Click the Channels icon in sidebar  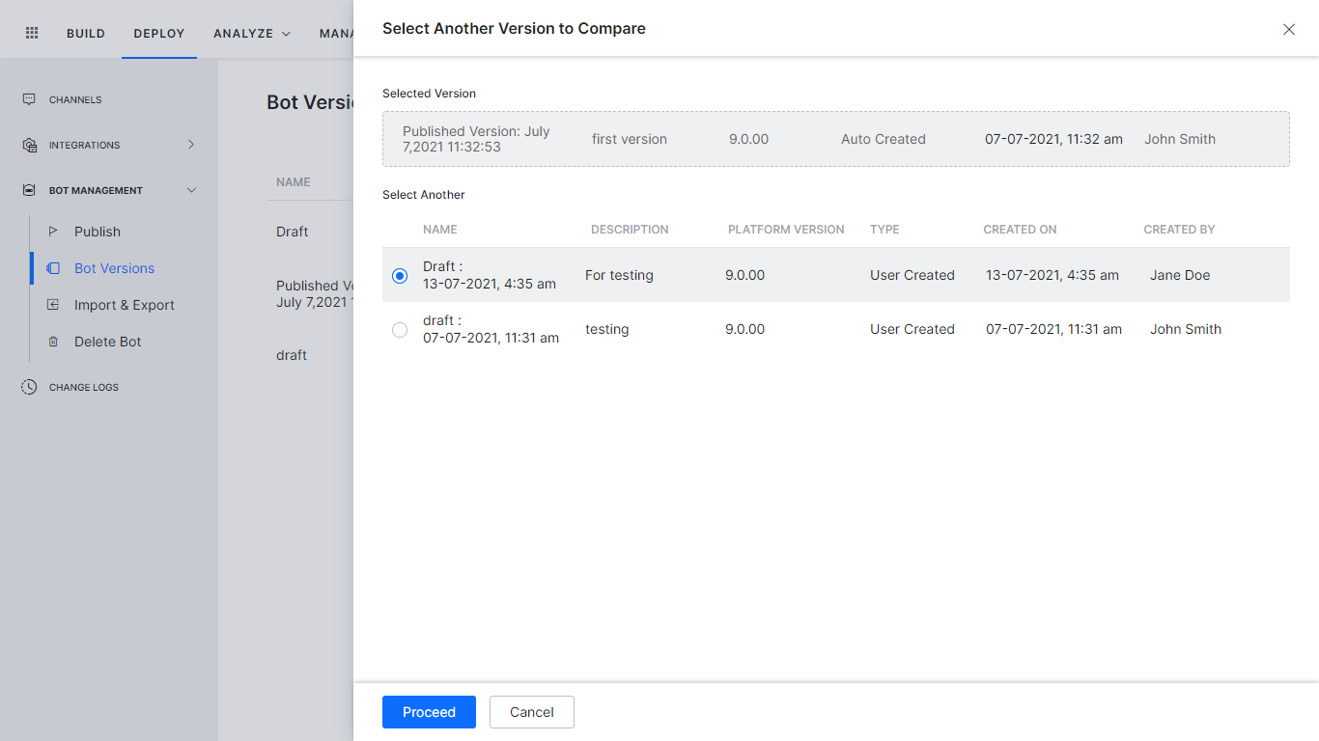[x=29, y=98]
